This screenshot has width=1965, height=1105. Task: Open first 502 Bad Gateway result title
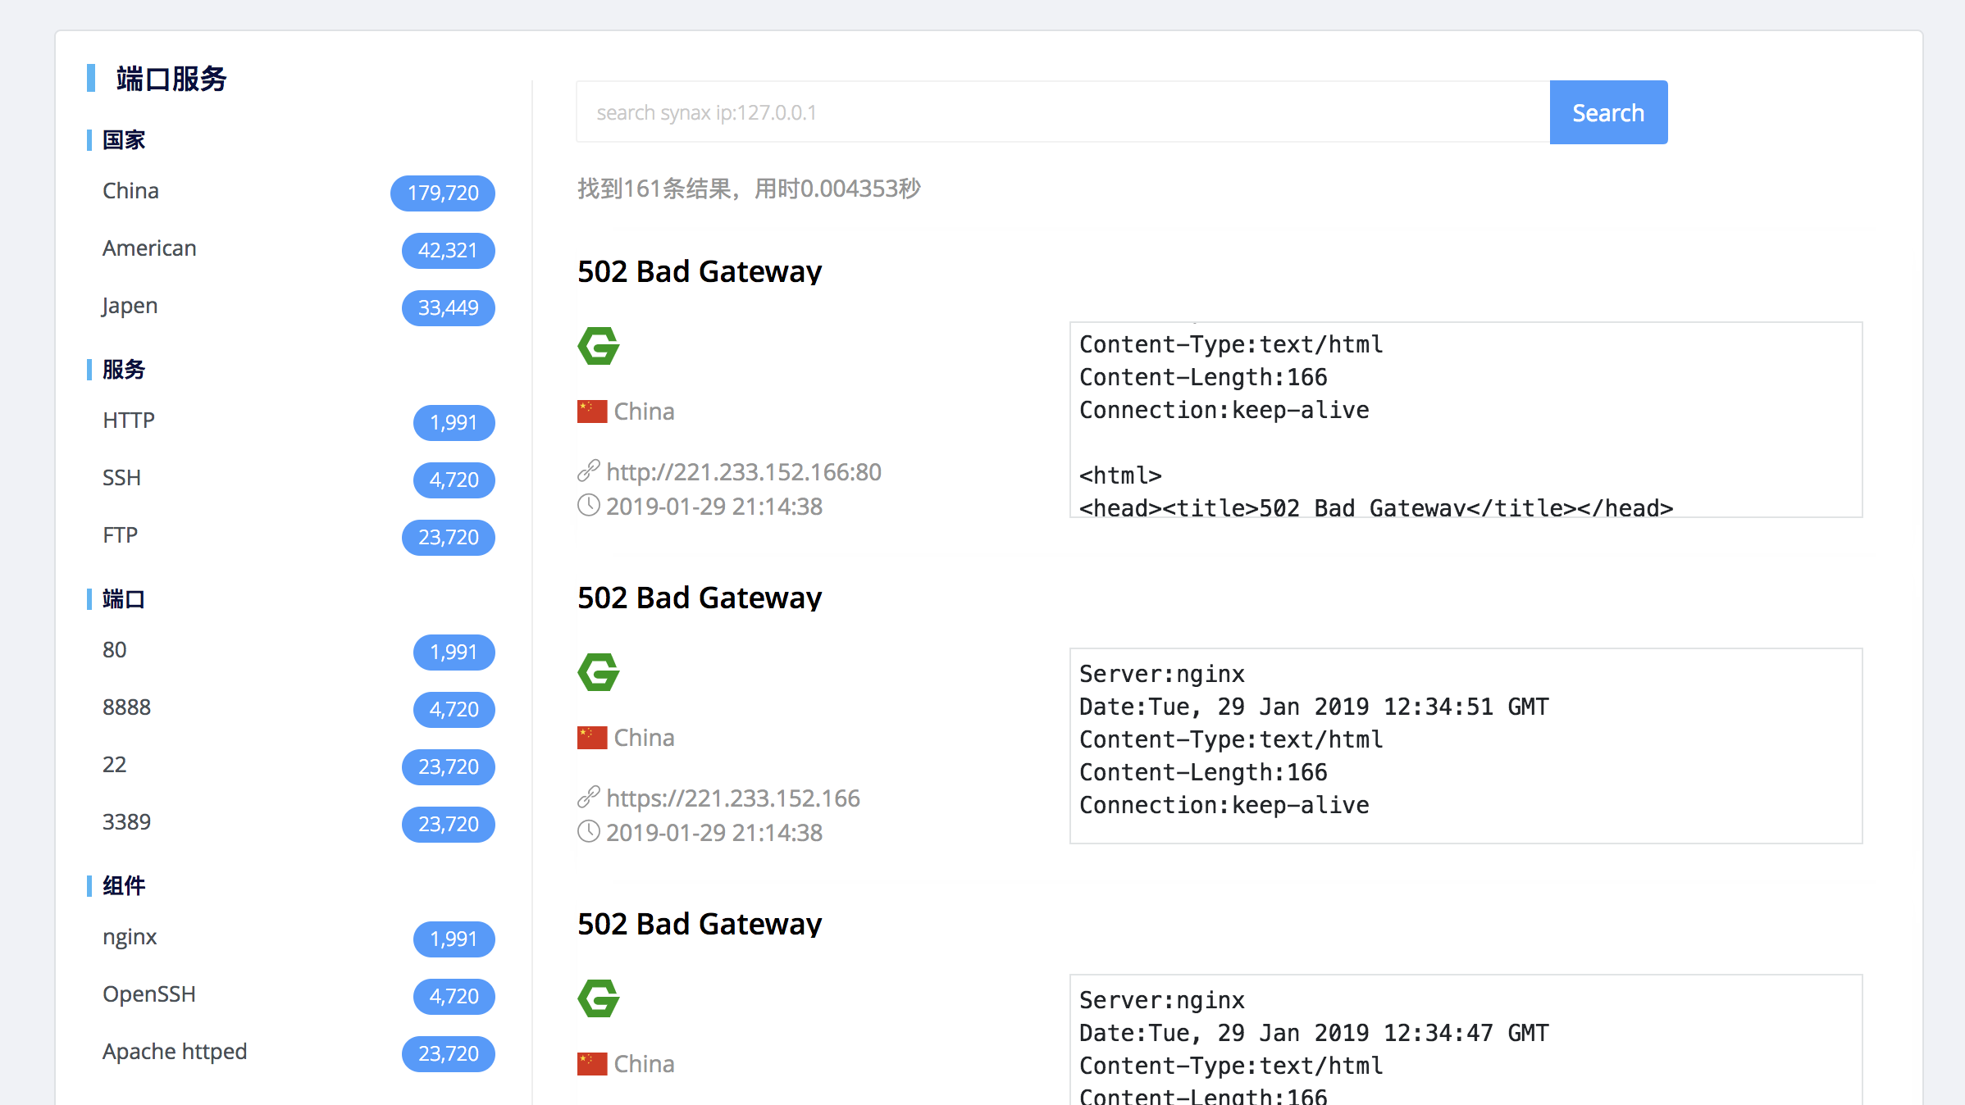pos(700,271)
